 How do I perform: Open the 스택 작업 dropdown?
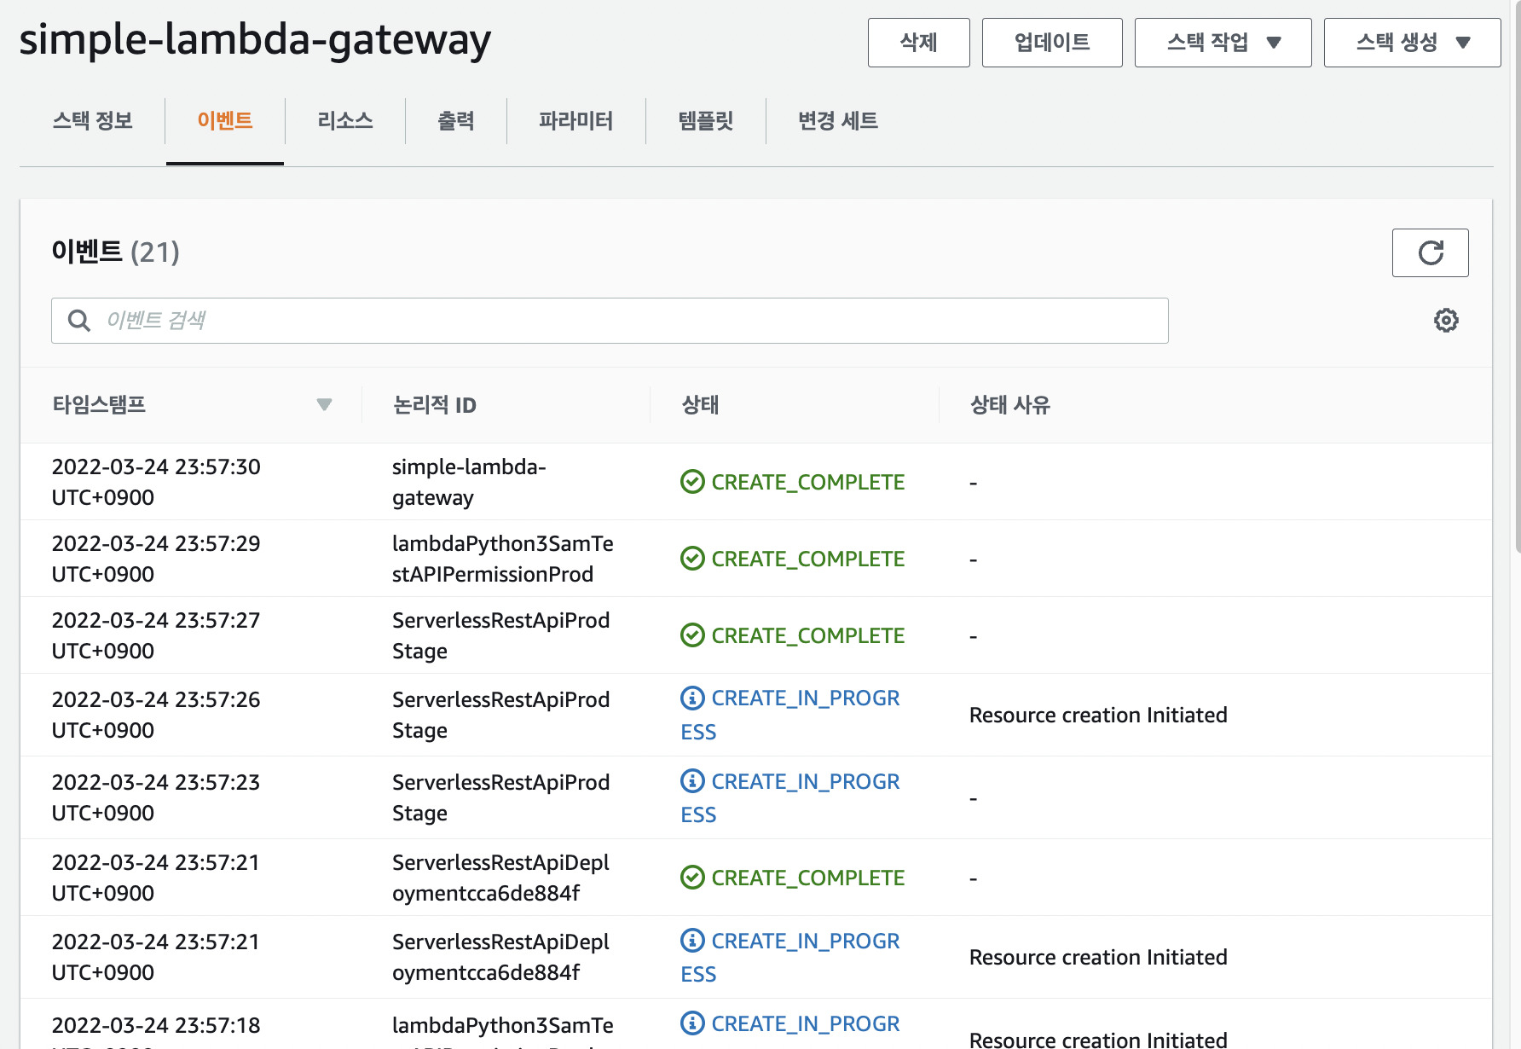click(x=1223, y=43)
